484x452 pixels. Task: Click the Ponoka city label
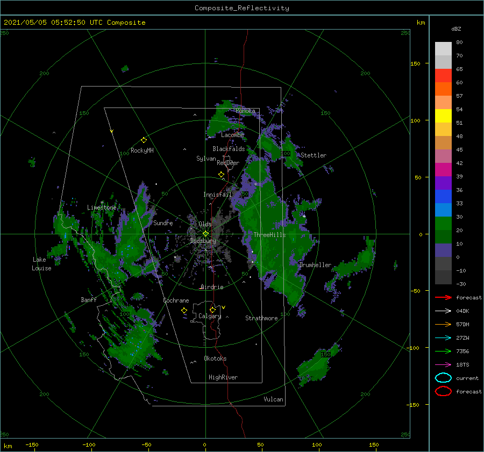tap(245, 111)
